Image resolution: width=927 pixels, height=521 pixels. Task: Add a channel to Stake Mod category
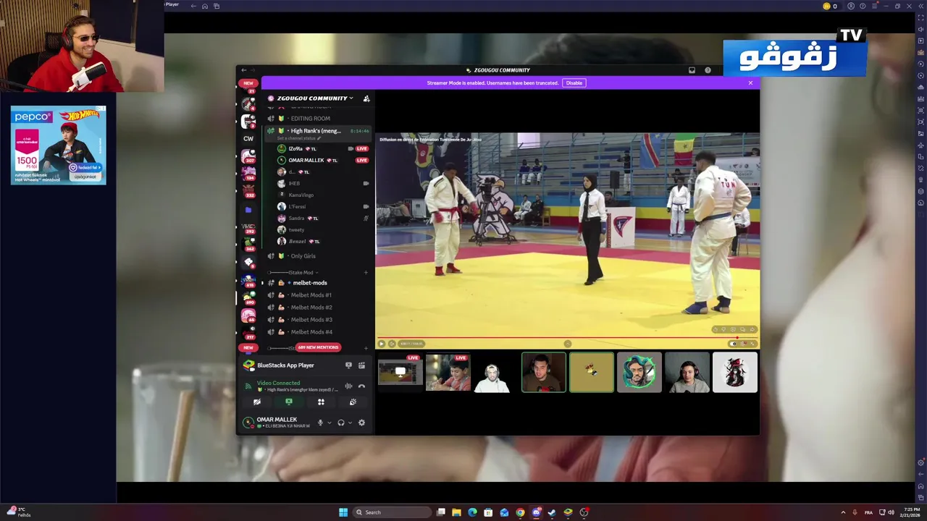pos(366,273)
